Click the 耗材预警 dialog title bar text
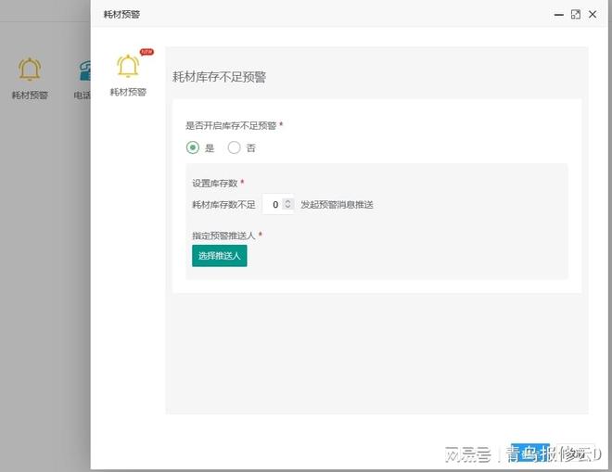This screenshot has width=612, height=472. coord(121,15)
